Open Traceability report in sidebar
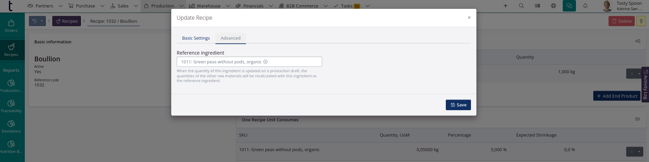 tap(11, 106)
